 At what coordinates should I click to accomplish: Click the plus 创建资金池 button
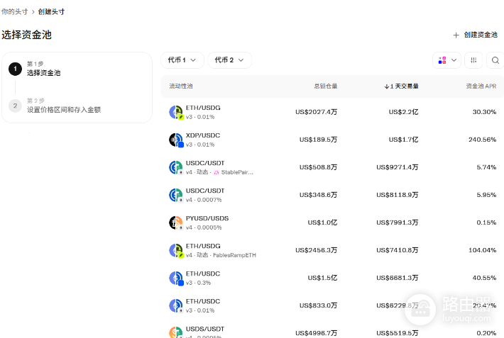coord(475,35)
